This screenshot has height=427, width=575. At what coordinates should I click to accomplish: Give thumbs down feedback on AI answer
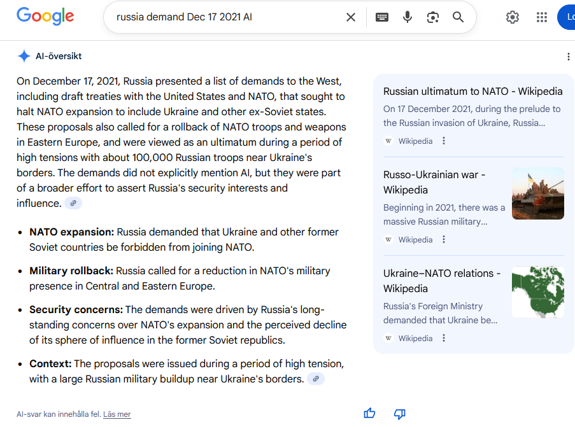[x=399, y=414]
